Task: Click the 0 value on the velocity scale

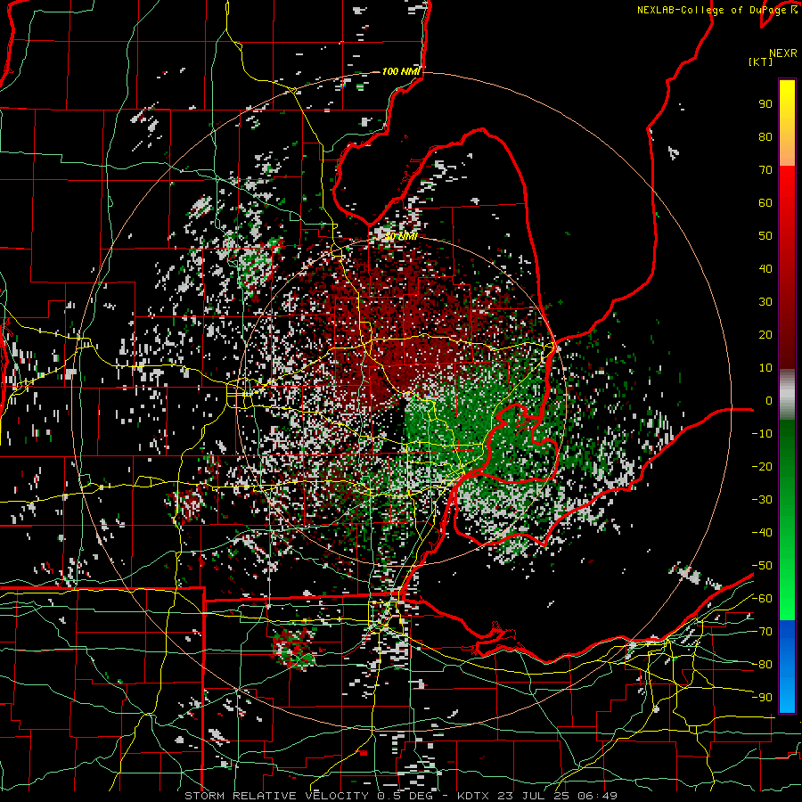Action: [769, 400]
